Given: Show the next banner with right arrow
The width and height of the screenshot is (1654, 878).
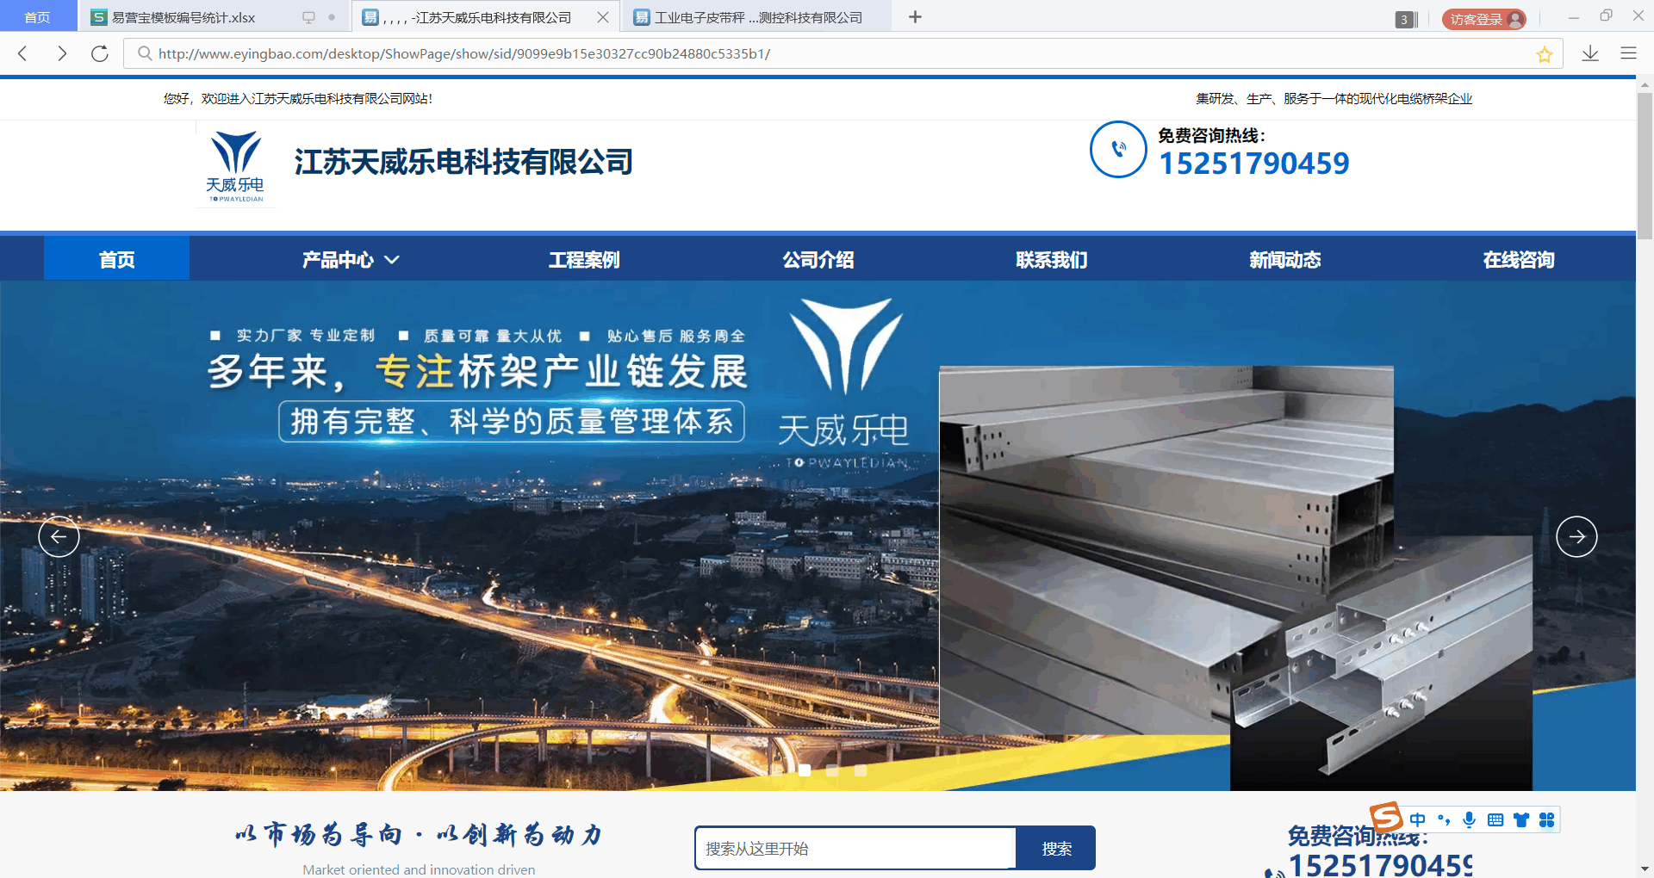Looking at the screenshot, I should click(1576, 536).
